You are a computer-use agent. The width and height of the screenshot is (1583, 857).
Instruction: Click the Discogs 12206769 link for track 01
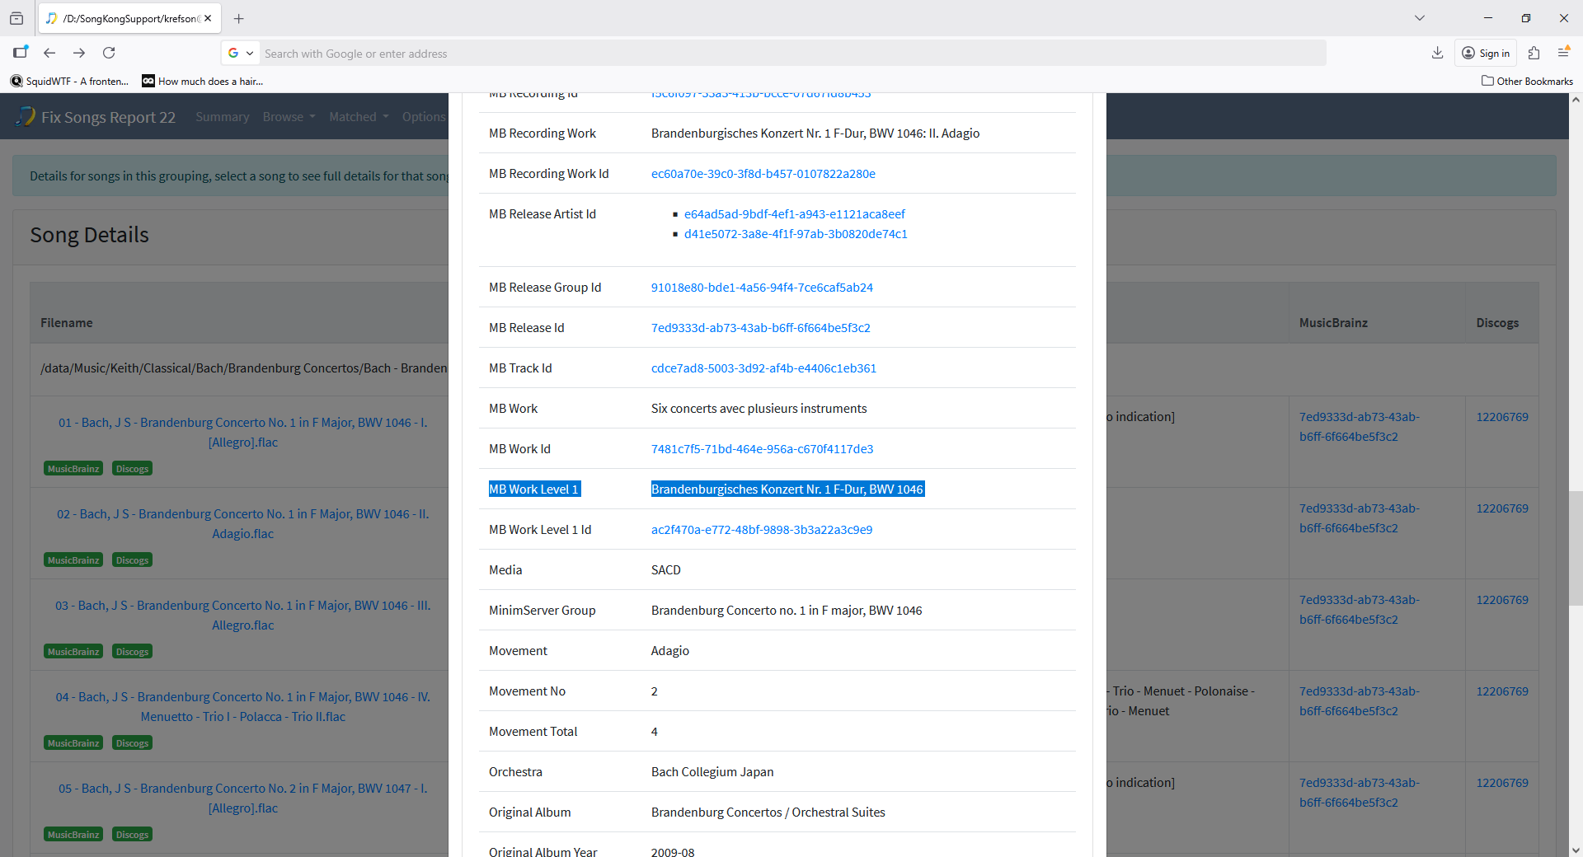(1501, 417)
